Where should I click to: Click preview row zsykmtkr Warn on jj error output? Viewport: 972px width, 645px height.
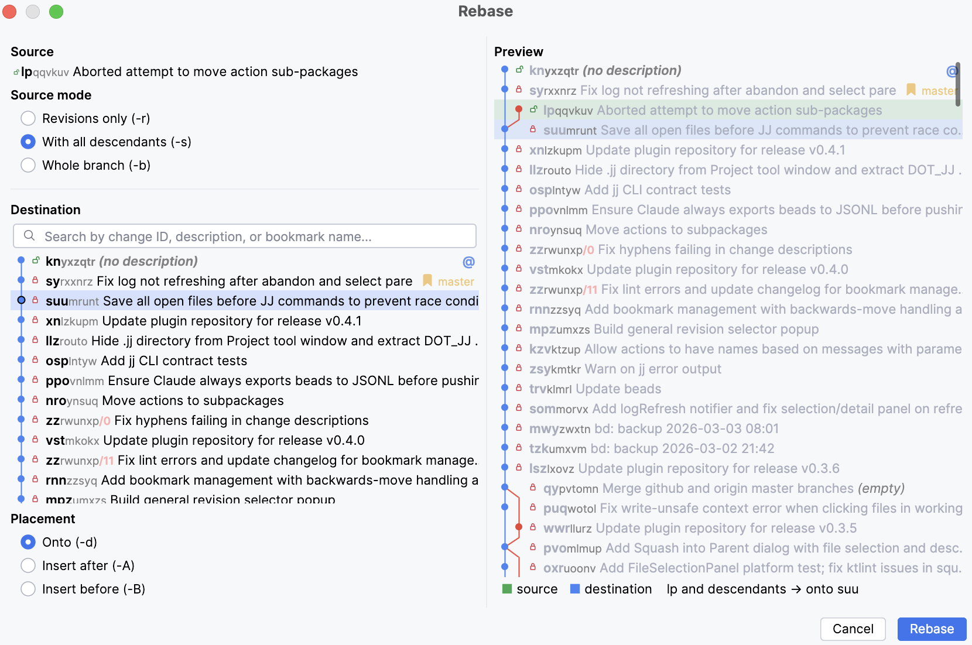pos(728,369)
